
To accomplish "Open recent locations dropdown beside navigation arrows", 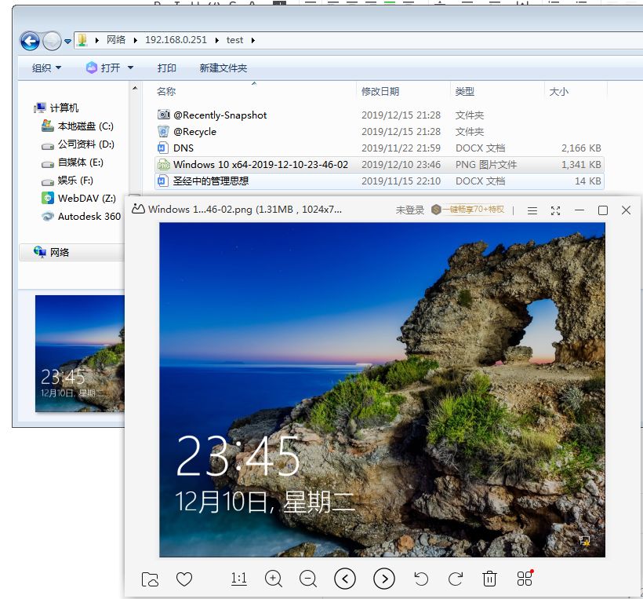I will pyautogui.click(x=68, y=41).
